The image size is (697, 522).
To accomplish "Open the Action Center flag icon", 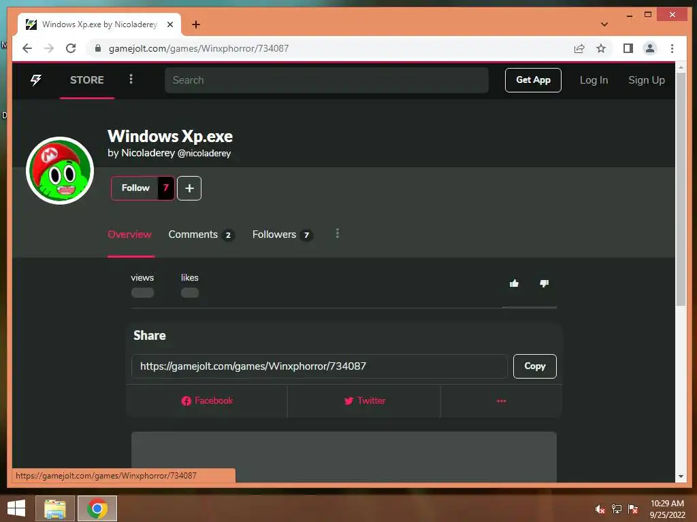I will tap(633, 509).
